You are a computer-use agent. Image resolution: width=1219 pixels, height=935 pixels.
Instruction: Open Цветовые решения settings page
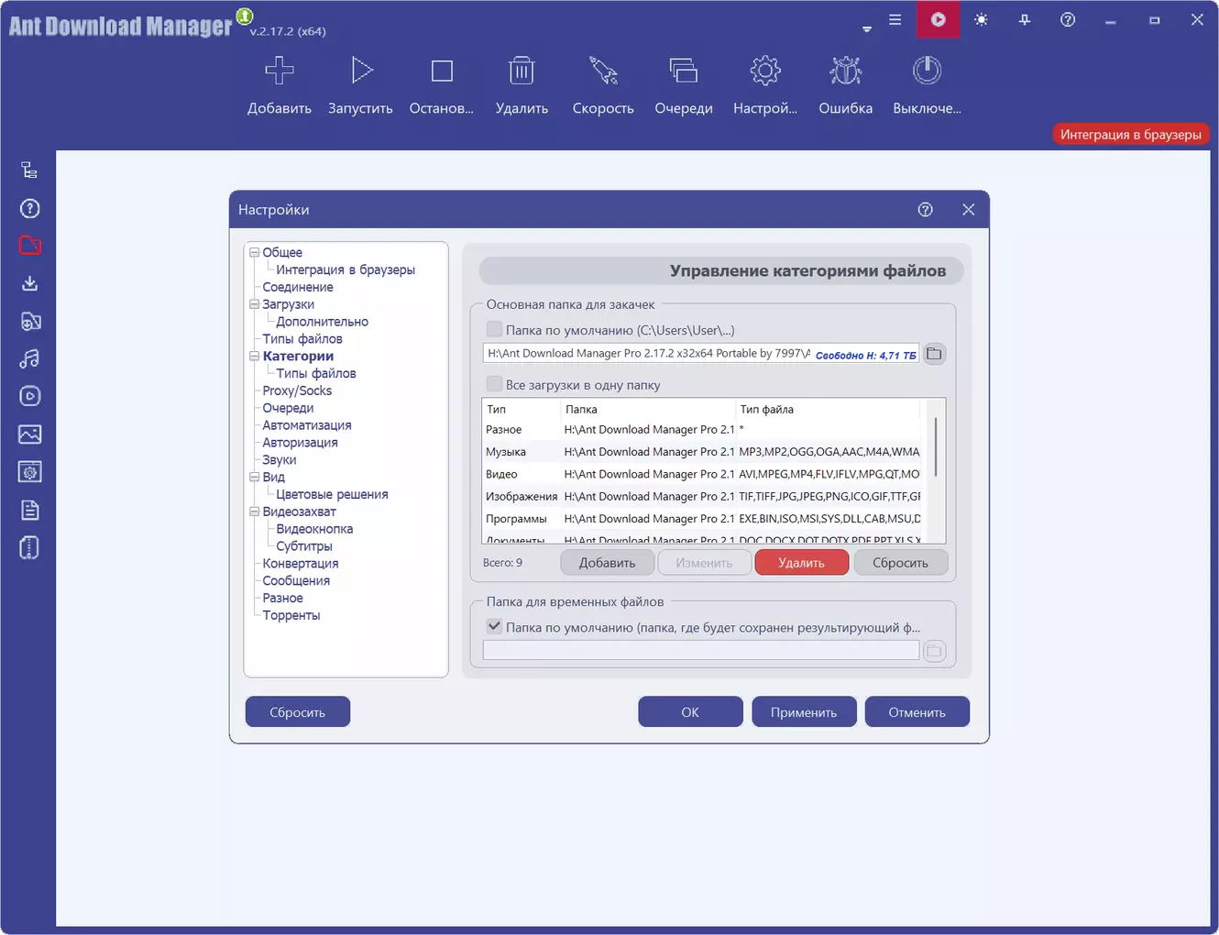[332, 494]
